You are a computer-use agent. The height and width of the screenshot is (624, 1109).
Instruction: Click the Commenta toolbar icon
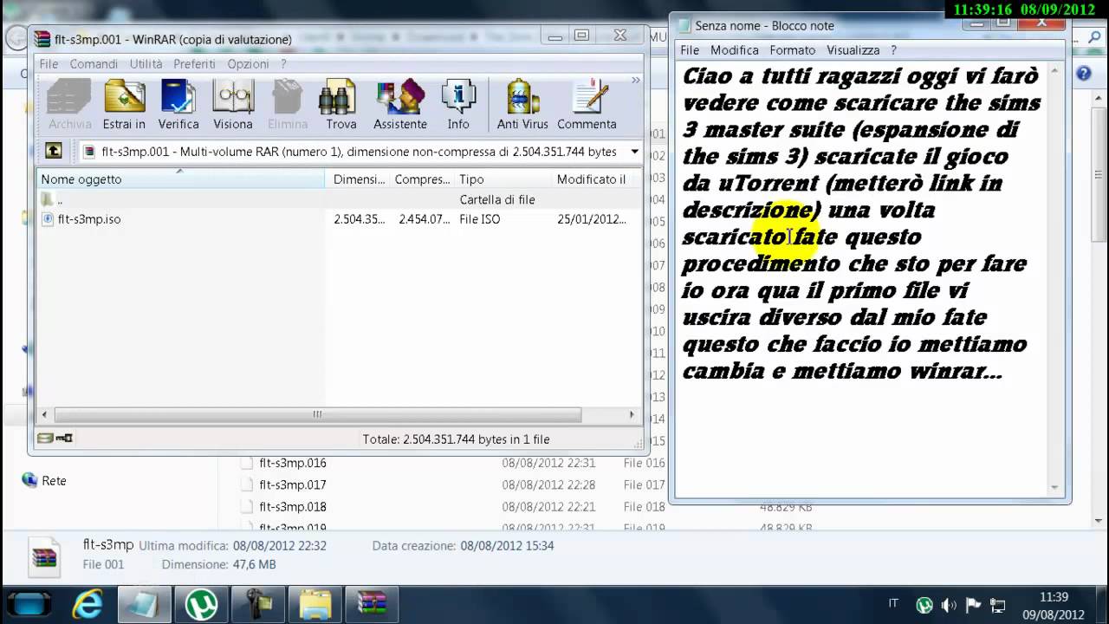tap(587, 104)
